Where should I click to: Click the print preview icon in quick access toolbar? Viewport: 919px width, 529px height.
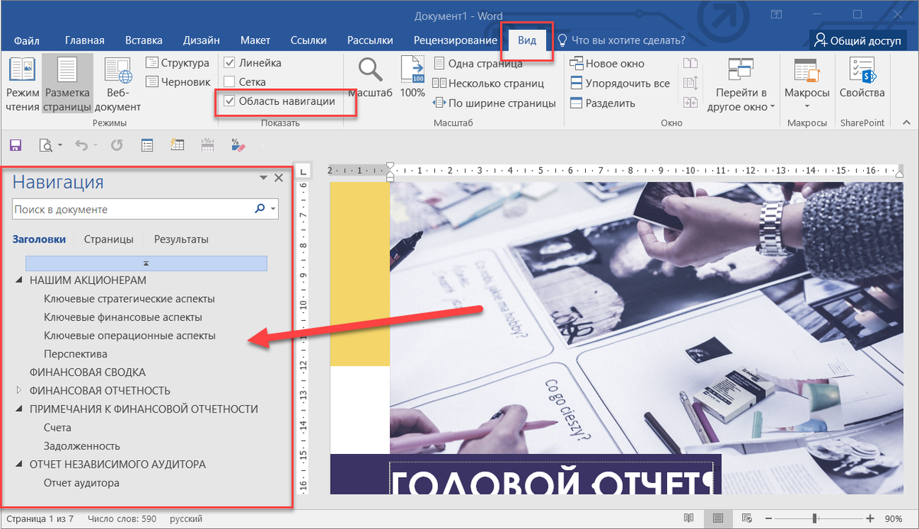click(x=46, y=144)
